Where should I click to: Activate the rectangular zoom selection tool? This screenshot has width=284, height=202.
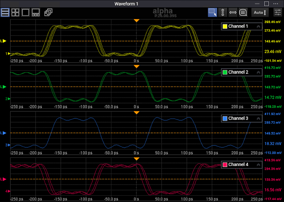pyautogui.click(x=213, y=12)
